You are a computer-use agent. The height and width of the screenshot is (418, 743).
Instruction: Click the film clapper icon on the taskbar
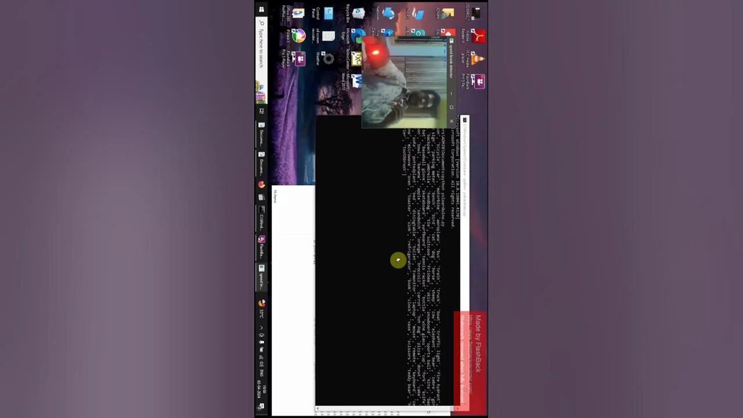tap(261, 199)
